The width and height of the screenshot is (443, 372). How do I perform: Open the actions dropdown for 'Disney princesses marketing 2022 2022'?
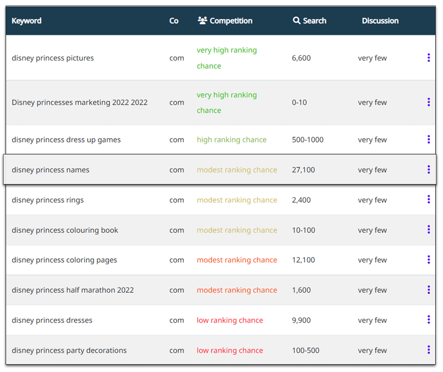(429, 102)
